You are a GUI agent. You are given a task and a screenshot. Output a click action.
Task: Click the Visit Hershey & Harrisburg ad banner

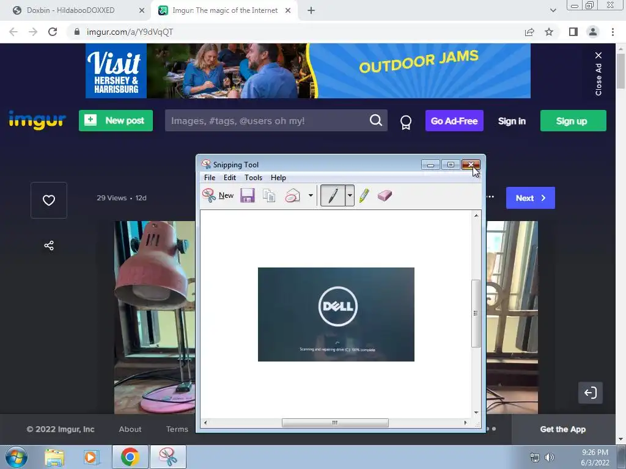pyautogui.click(x=308, y=71)
